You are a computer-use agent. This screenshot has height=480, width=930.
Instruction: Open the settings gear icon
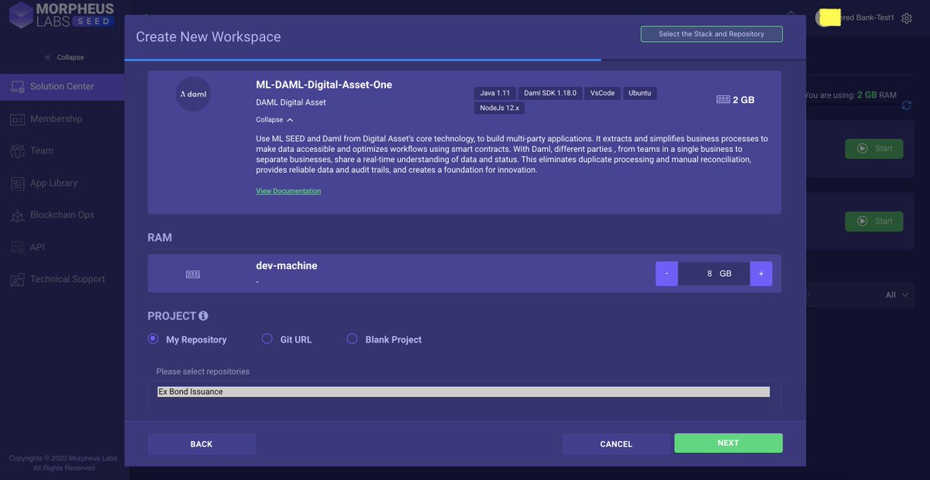pyautogui.click(x=907, y=18)
